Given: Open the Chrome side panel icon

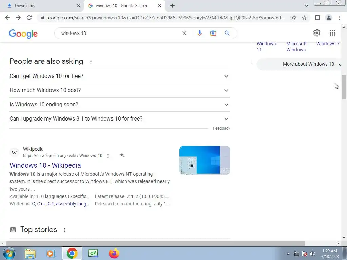Looking at the screenshot, I should (318, 18).
